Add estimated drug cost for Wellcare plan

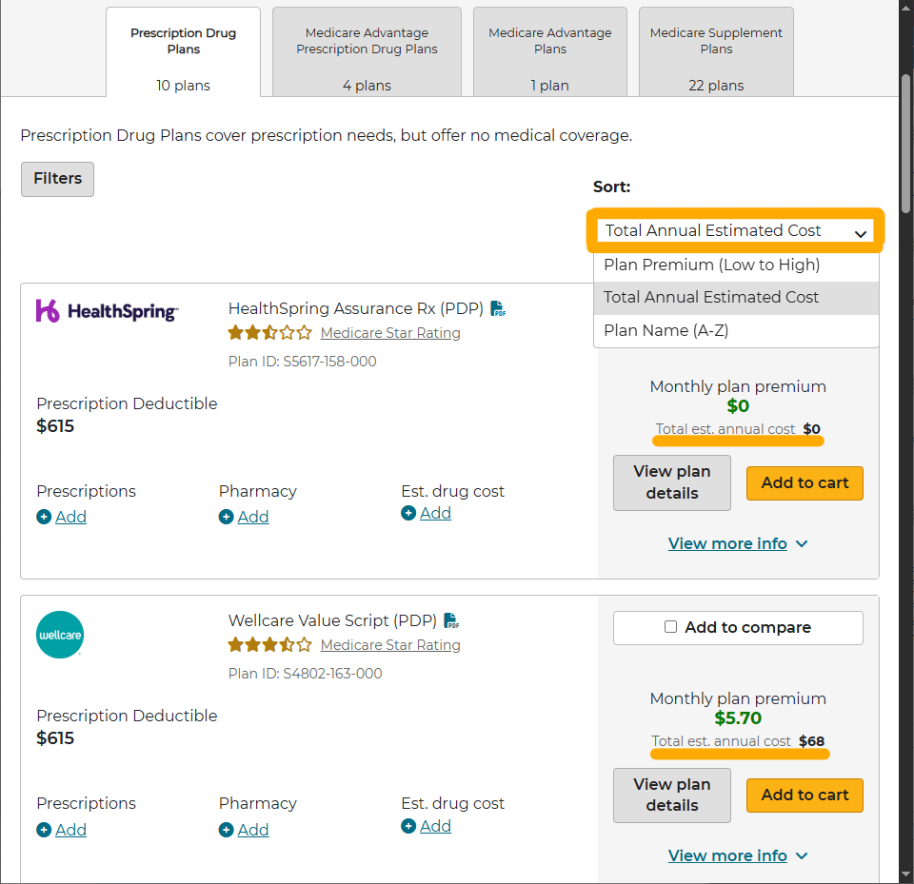point(427,826)
